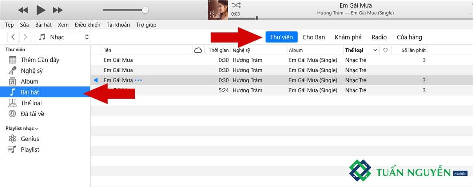Viewport: 473px width, 187px height.
Task: Open the Thể loại column sort dropdown
Action: click(375, 50)
